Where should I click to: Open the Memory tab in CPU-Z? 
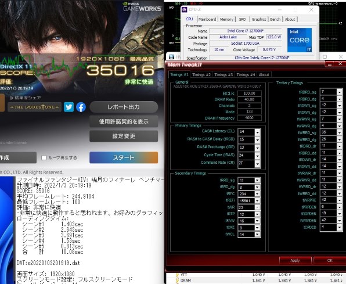226,19
